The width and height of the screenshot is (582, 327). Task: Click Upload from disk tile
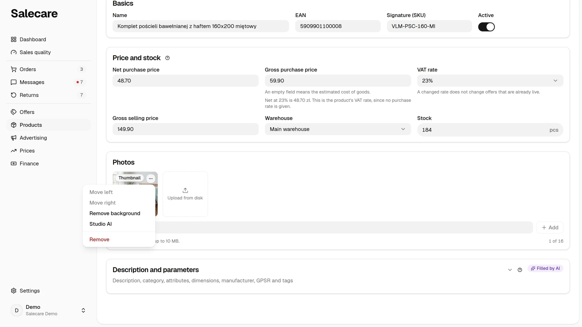click(x=185, y=194)
